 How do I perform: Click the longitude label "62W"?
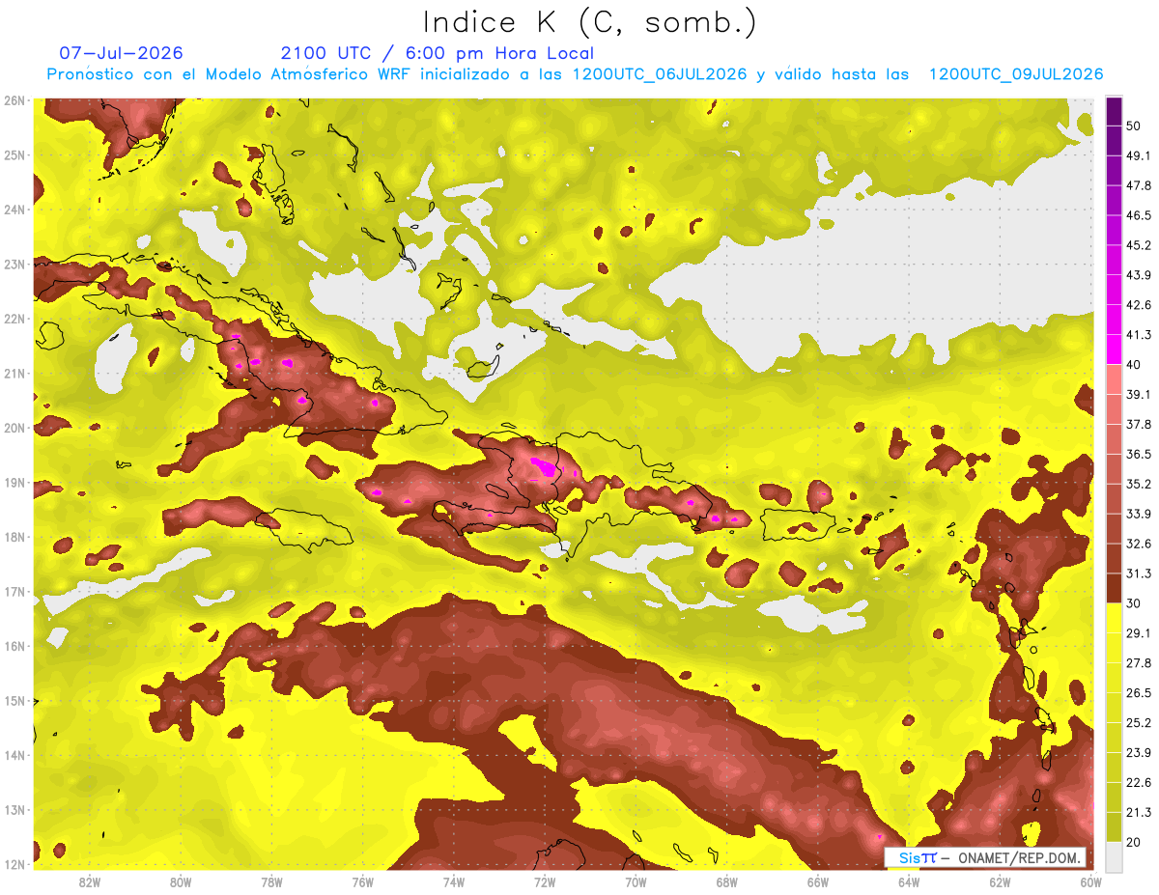point(1000,881)
